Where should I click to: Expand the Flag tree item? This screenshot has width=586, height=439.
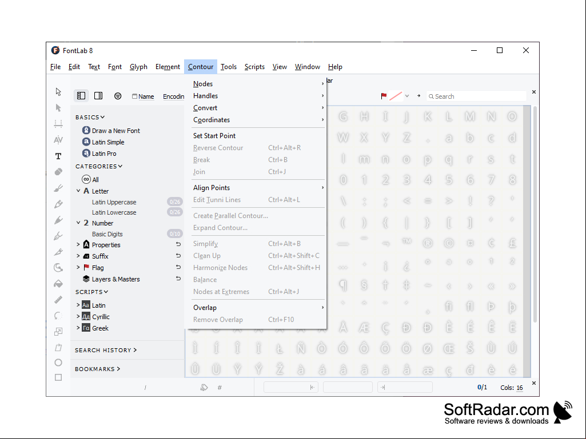(78, 267)
